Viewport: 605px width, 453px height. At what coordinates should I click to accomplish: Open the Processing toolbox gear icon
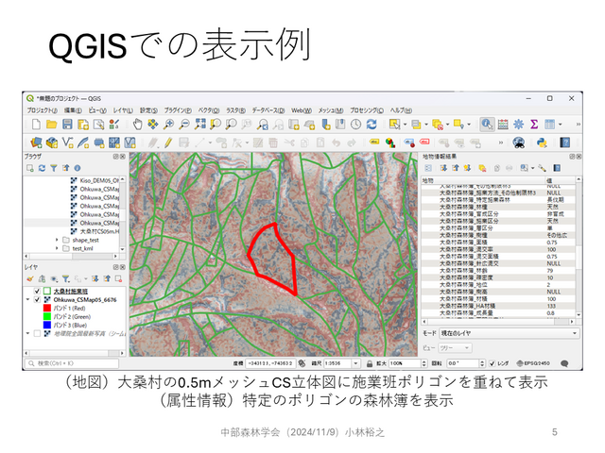[519, 124]
